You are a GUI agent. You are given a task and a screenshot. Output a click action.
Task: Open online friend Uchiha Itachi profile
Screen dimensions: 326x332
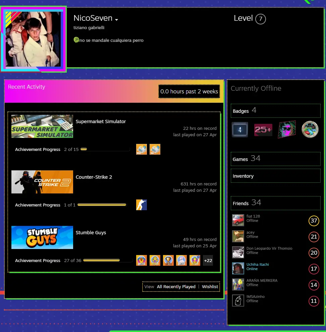point(258,264)
